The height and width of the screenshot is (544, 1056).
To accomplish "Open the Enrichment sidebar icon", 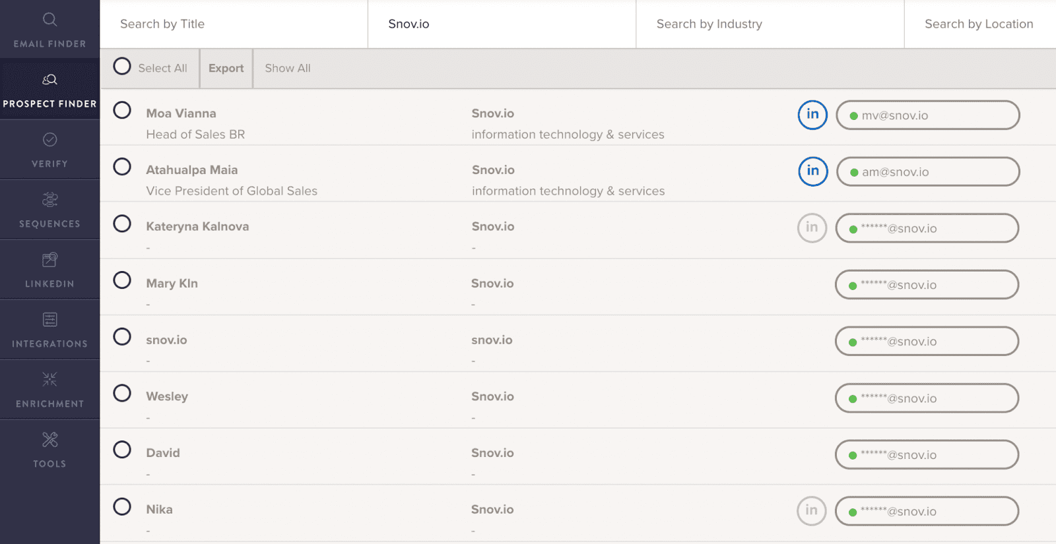I will tap(49, 380).
